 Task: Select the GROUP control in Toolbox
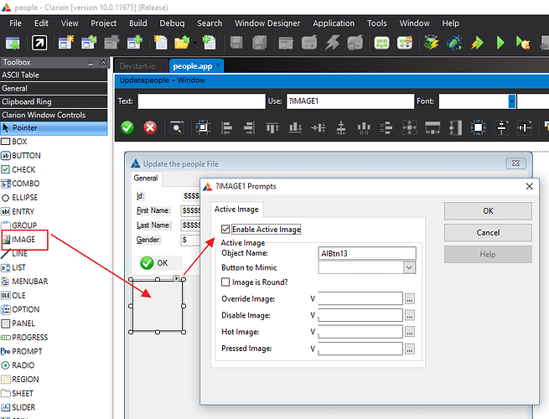19,225
